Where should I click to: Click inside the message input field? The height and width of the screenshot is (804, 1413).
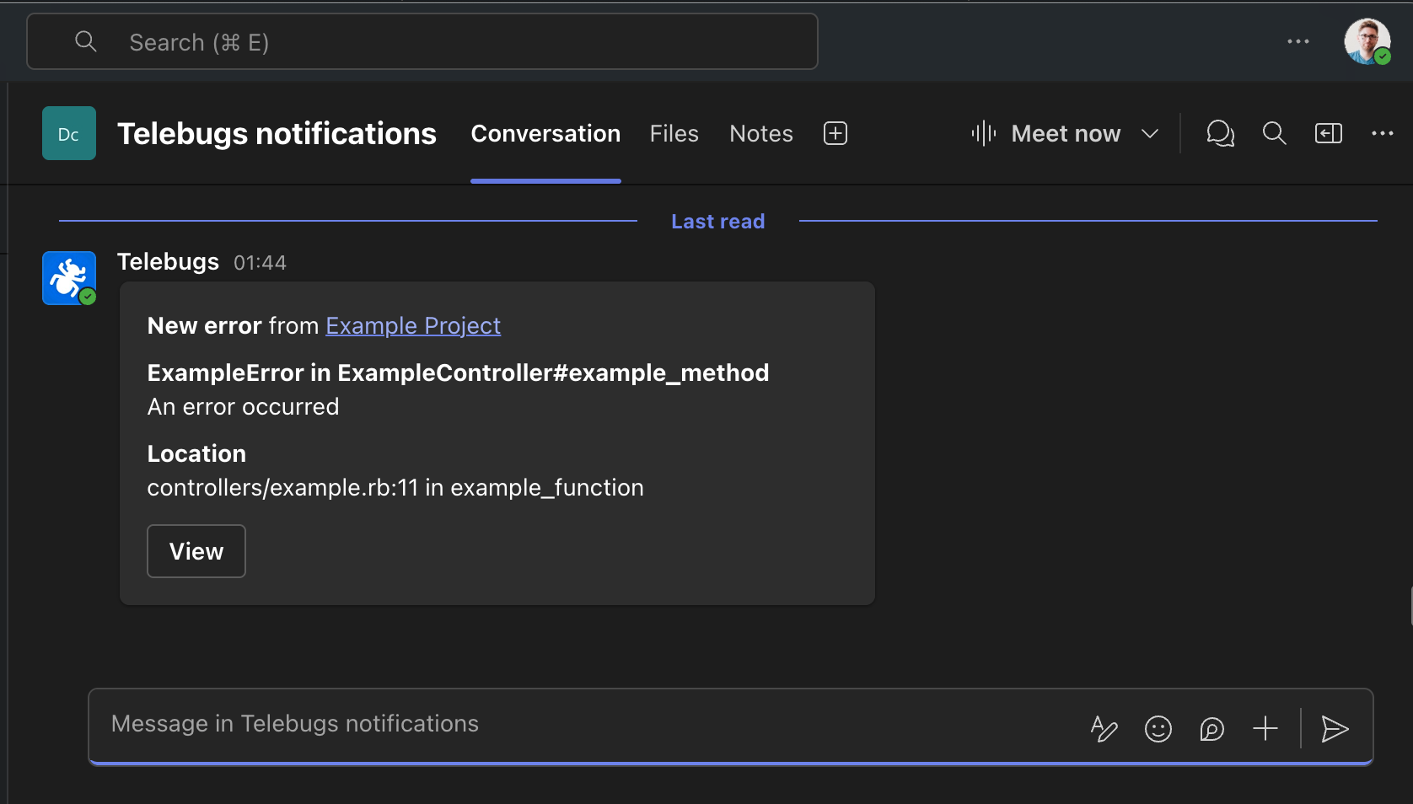506,723
